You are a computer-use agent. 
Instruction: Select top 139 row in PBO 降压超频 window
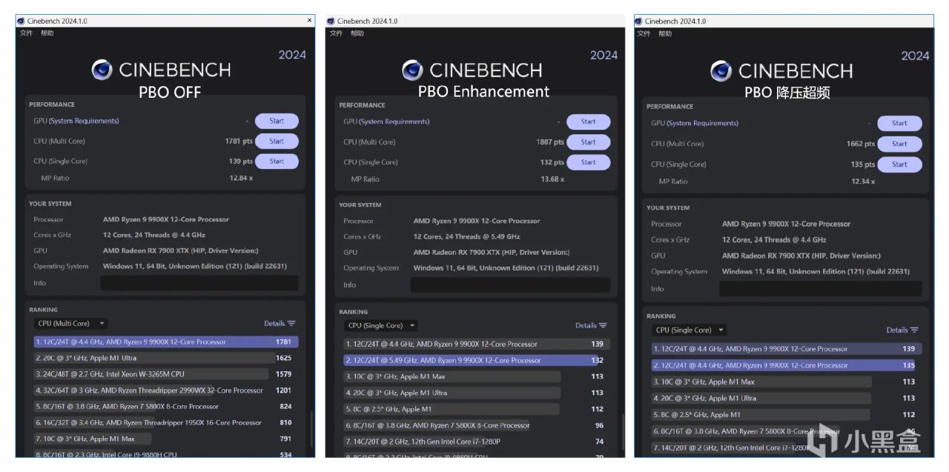pyautogui.click(x=786, y=349)
